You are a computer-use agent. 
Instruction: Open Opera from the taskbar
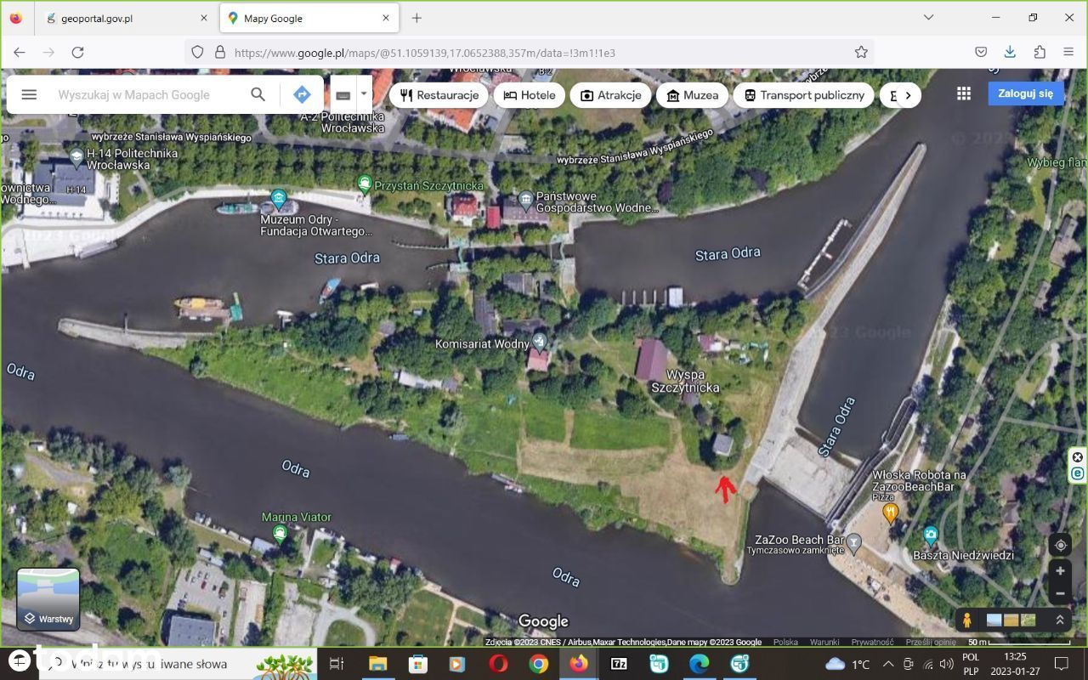point(498,664)
